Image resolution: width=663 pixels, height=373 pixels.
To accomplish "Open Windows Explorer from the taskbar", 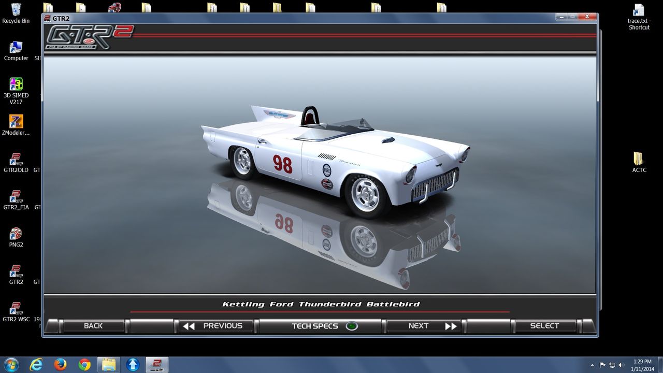I will coord(109,365).
